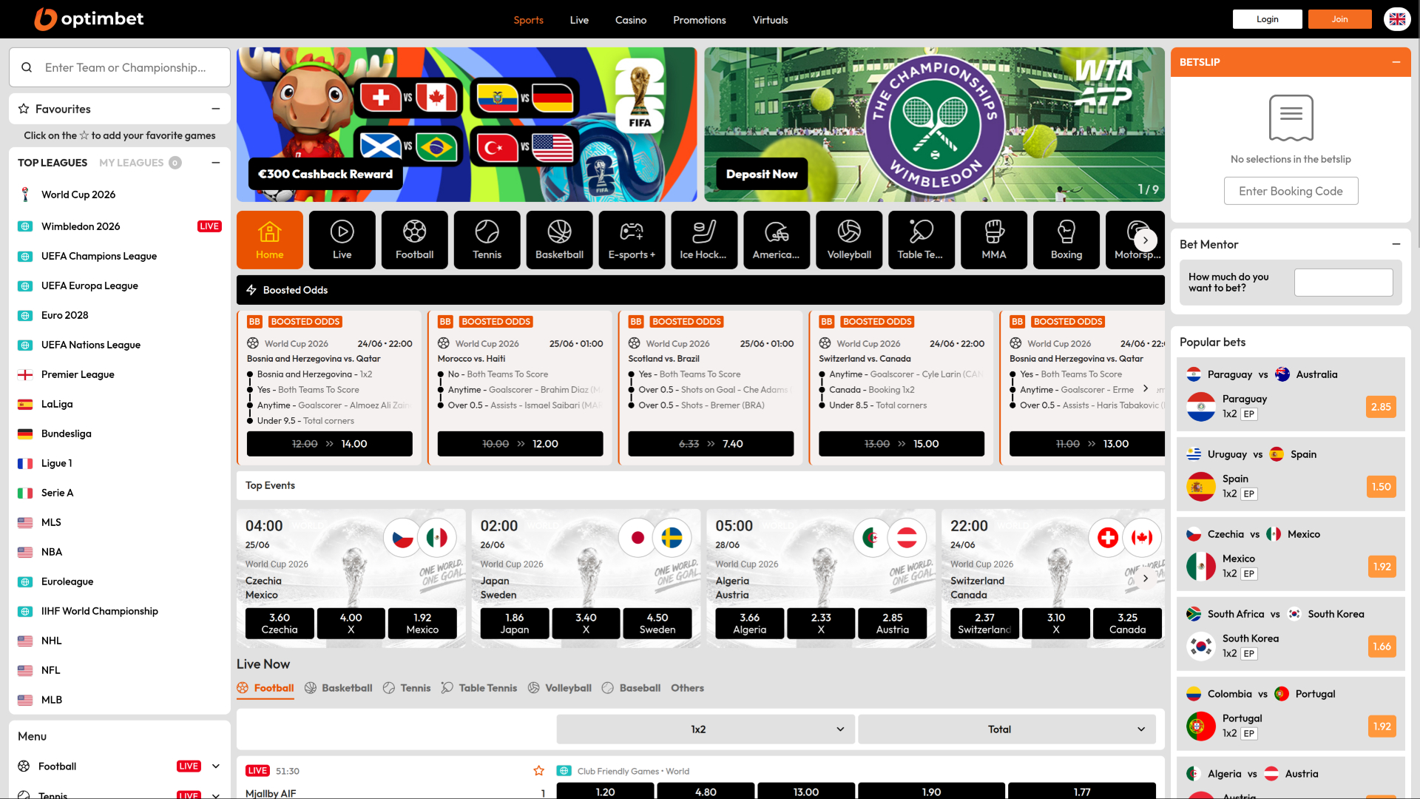This screenshot has width=1420, height=799.
Task: Click the Ligue 1 French flag icon
Action: pyautogui.click(x=25, y=463)
